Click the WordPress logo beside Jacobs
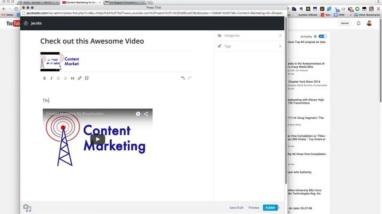The height and width of the screenshot is (214, 382). pos(26,23)
